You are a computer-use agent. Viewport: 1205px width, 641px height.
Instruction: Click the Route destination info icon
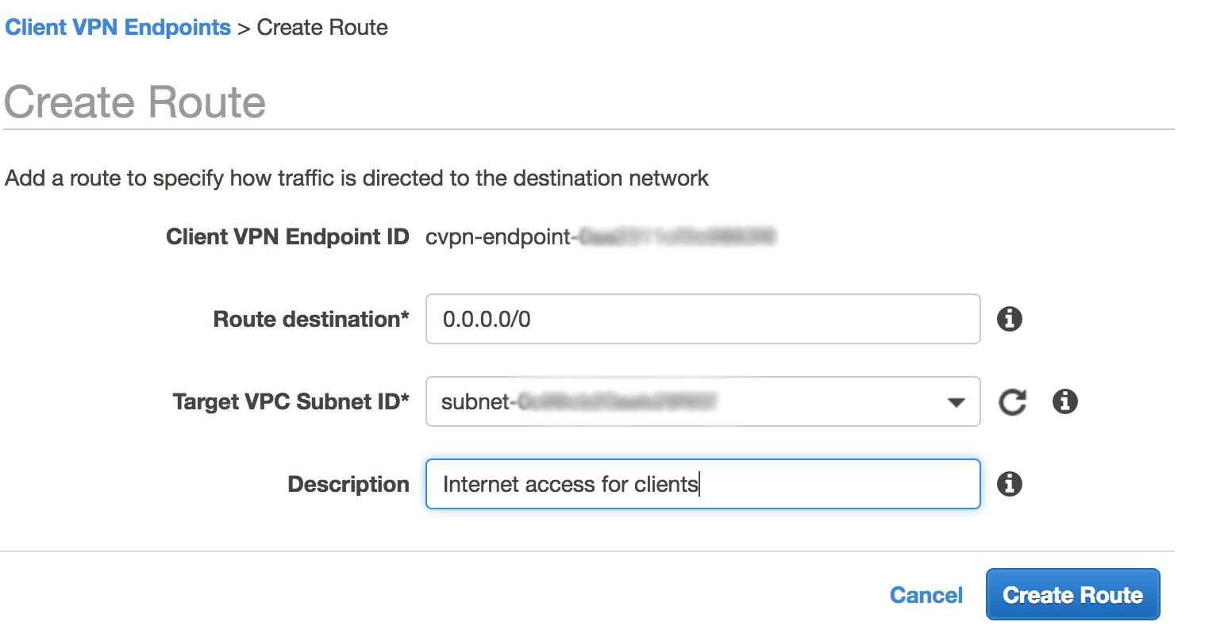1009,319
